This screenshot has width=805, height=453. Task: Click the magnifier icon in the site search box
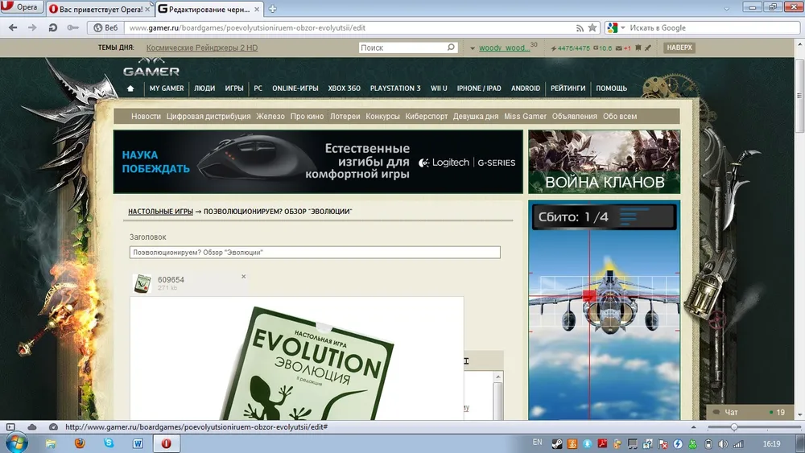452,48
